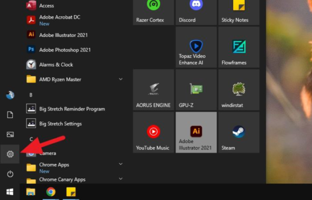
Task: Click the highlighted Adobe Illustrator 2021 tile
Action: click(x=196, y=132)
